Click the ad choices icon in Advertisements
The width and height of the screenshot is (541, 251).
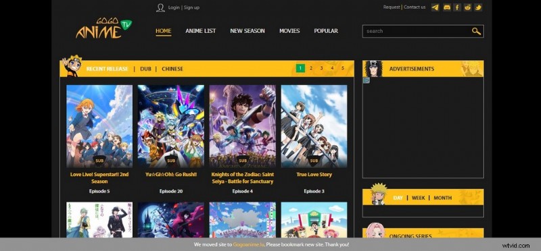click(x=367, y=80)
